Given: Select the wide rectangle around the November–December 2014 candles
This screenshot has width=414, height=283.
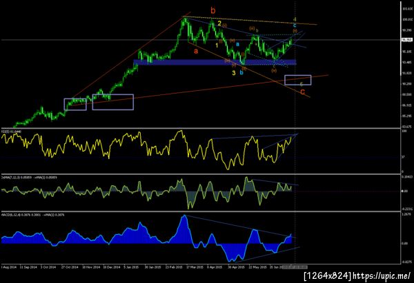Looking at the screenshot, I should 112,102.
